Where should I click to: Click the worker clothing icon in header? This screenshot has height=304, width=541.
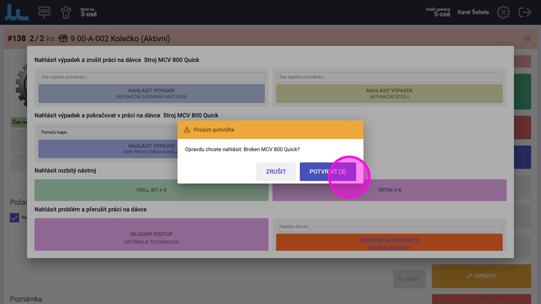66,12
